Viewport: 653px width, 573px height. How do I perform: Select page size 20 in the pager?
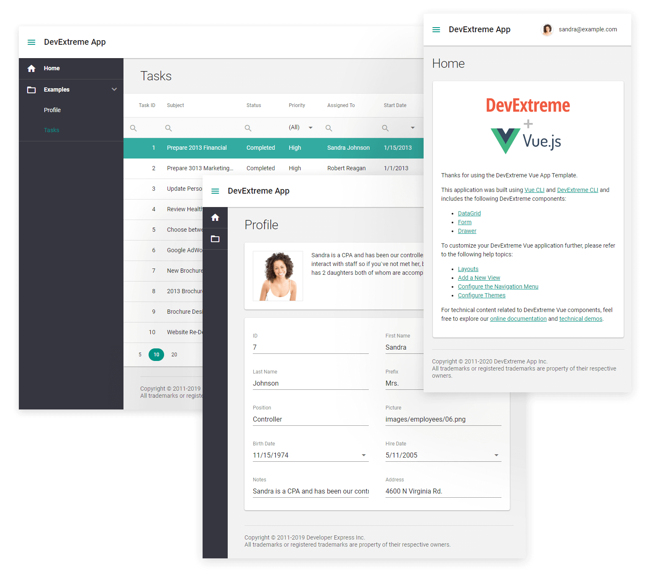pos(174,354)
